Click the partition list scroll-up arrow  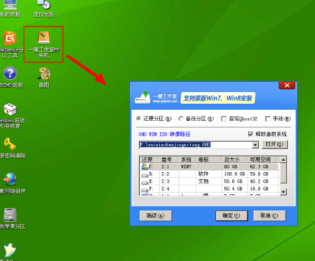[283, 159]
